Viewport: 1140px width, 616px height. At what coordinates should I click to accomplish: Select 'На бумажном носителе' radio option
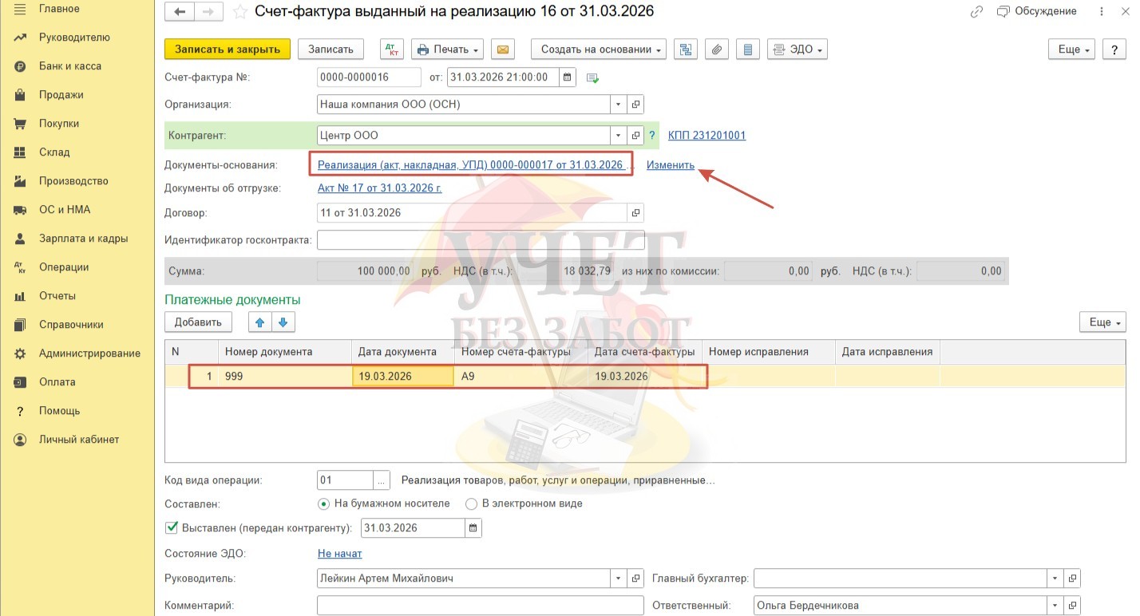[x=323, y=503]
